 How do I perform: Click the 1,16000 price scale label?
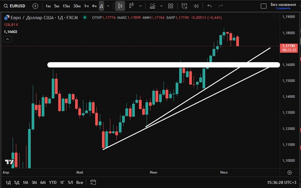tap(289, 65)
